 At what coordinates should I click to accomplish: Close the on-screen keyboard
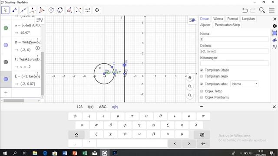(274, 107)
